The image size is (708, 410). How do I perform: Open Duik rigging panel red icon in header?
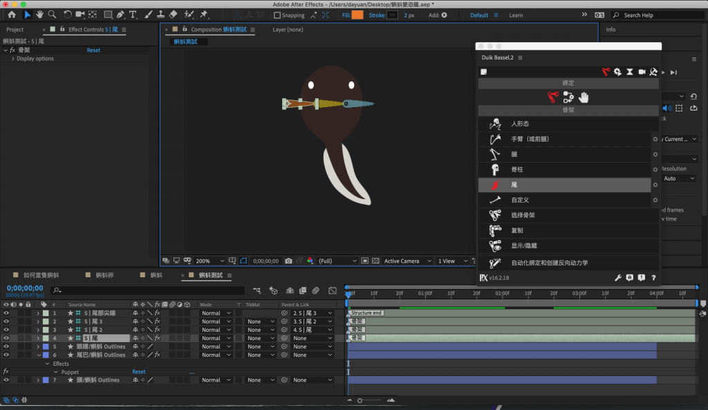click(x=606, y=72)
